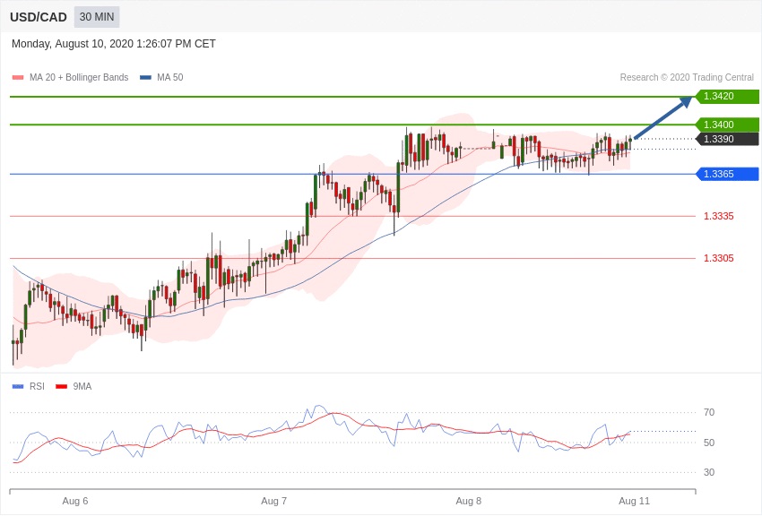Click the red 9MA legend swatch
This screenshot has width=762, height=516.
[x=61, y=387]
